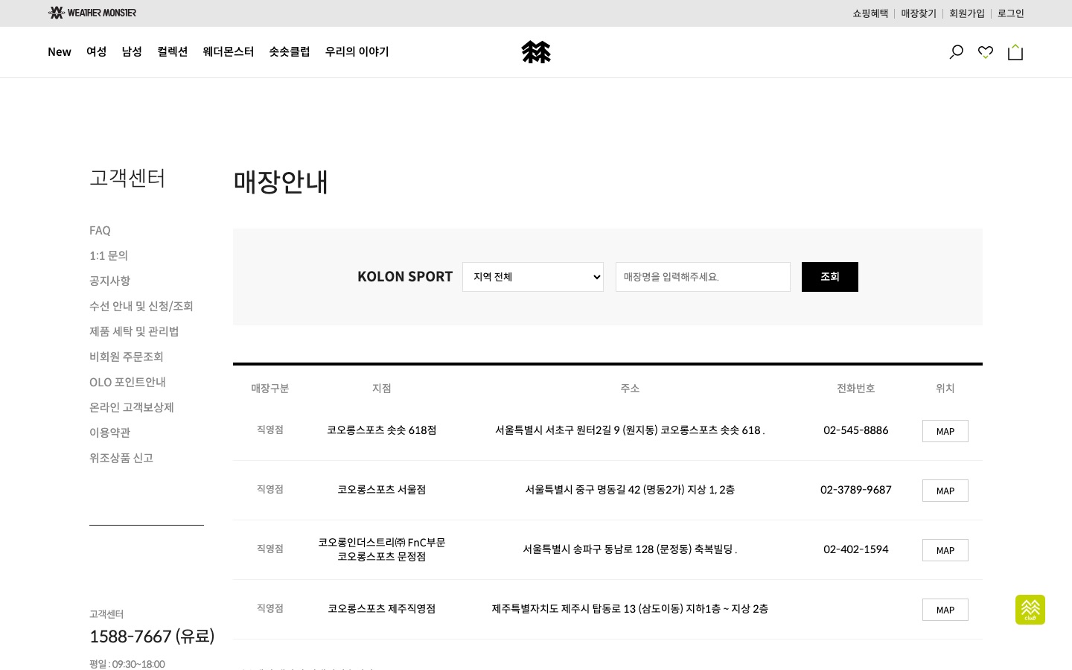Select store name 코오롱스포츠 솟솟 618점
This screenshot has width=1072, height=670.
coord(382,430)
